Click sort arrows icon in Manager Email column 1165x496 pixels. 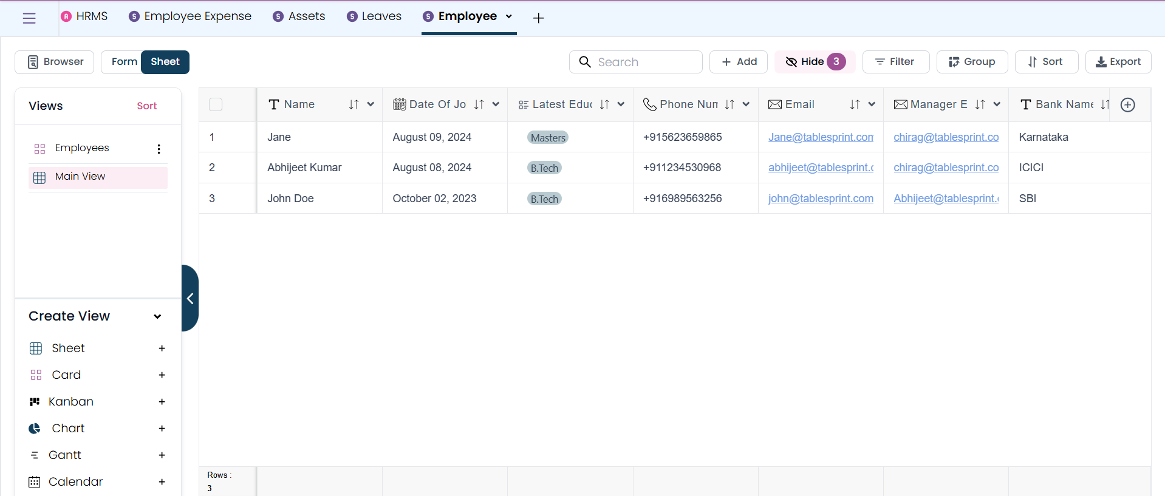[980, 104]
